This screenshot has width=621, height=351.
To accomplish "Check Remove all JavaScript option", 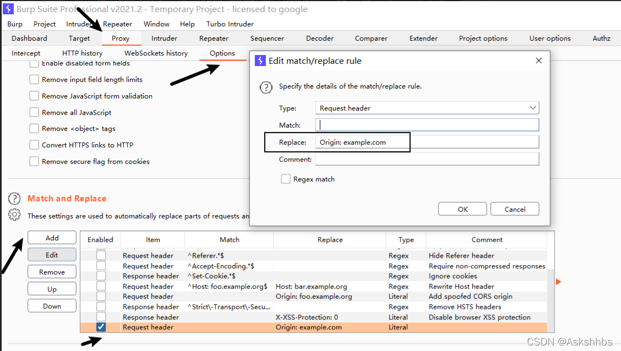I will tap(34, 112).
